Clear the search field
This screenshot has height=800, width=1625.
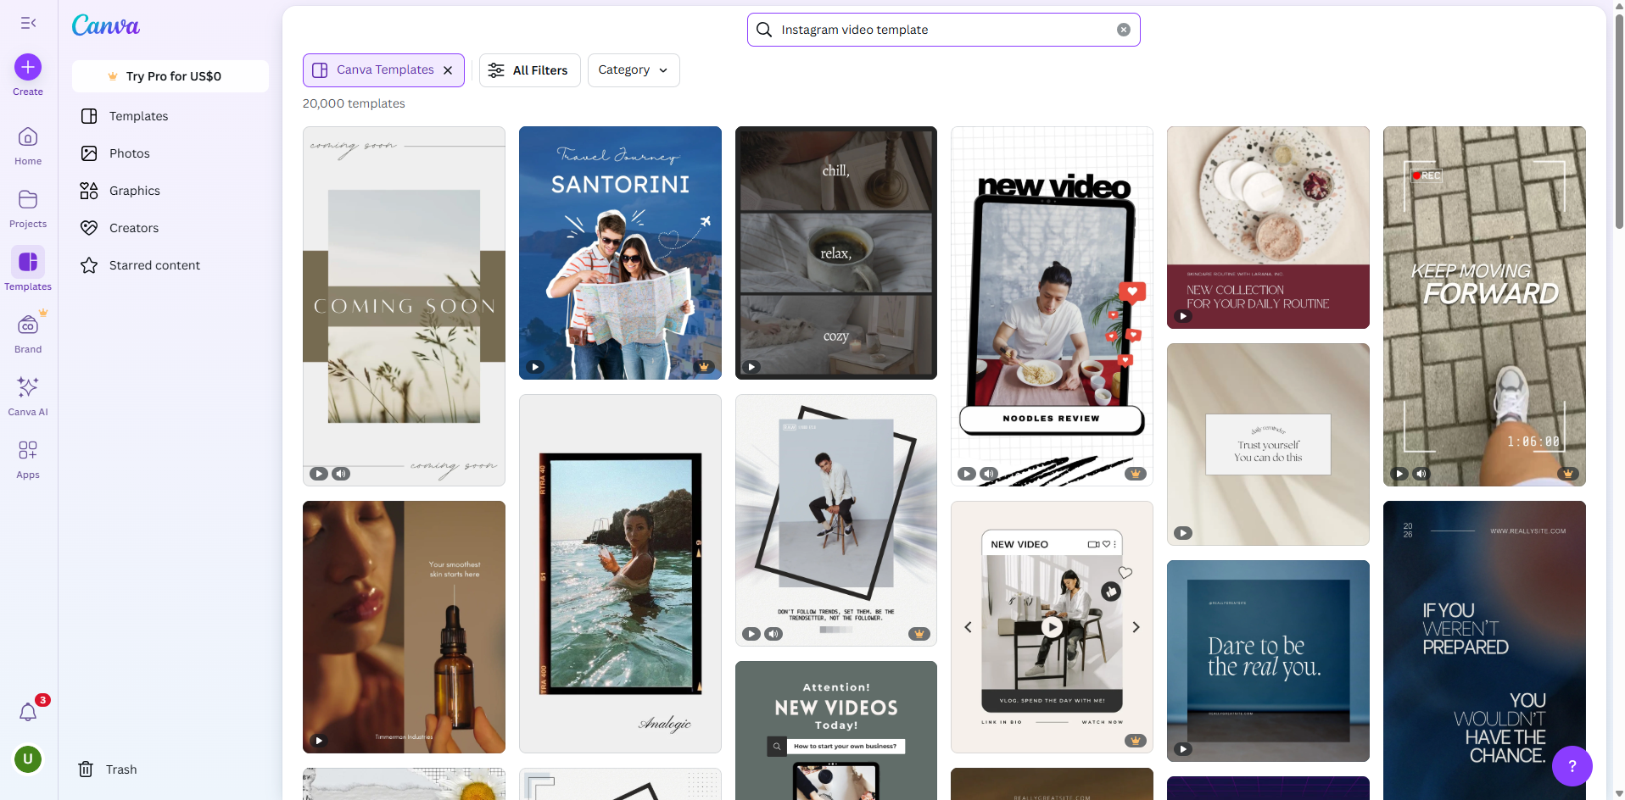pyautogui.click(x=1124, y=29)
